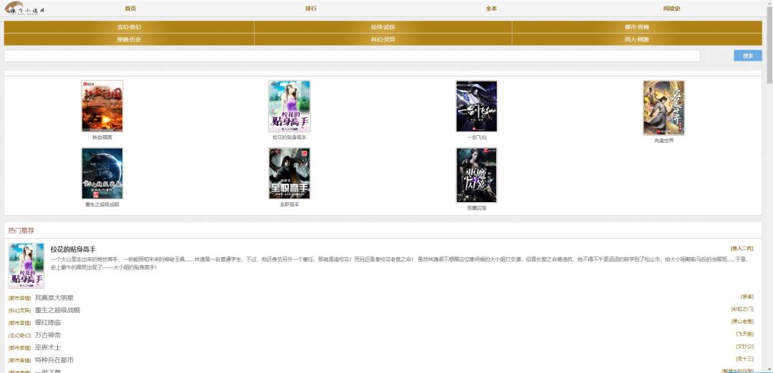The width and height of the screenshot is (773, 373).
Task: Click the site logo in the header
Action: tap(24, 8)
